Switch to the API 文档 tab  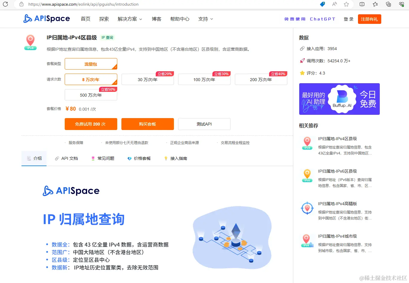tap(66, 158)
